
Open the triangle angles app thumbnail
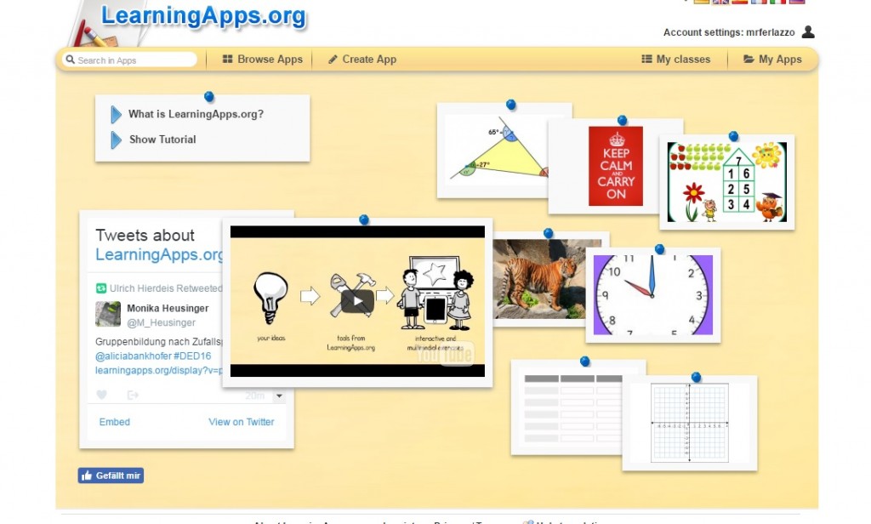coord(492,150)
